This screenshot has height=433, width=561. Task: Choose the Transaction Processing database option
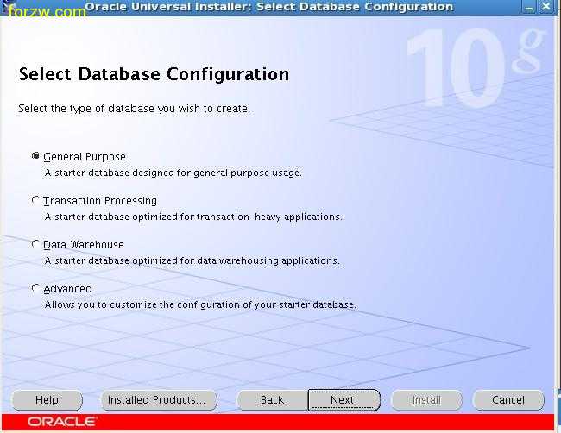pos(35,200)
